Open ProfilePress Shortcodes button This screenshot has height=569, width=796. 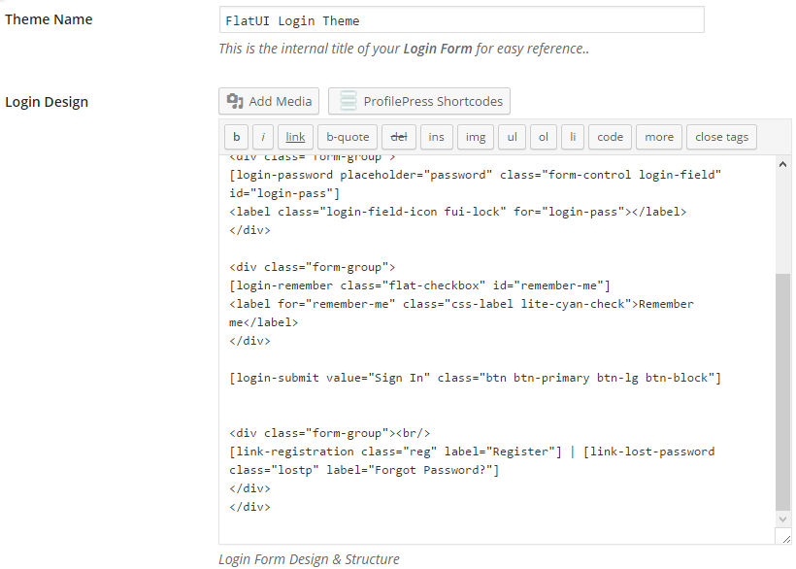tap(418, 101)
